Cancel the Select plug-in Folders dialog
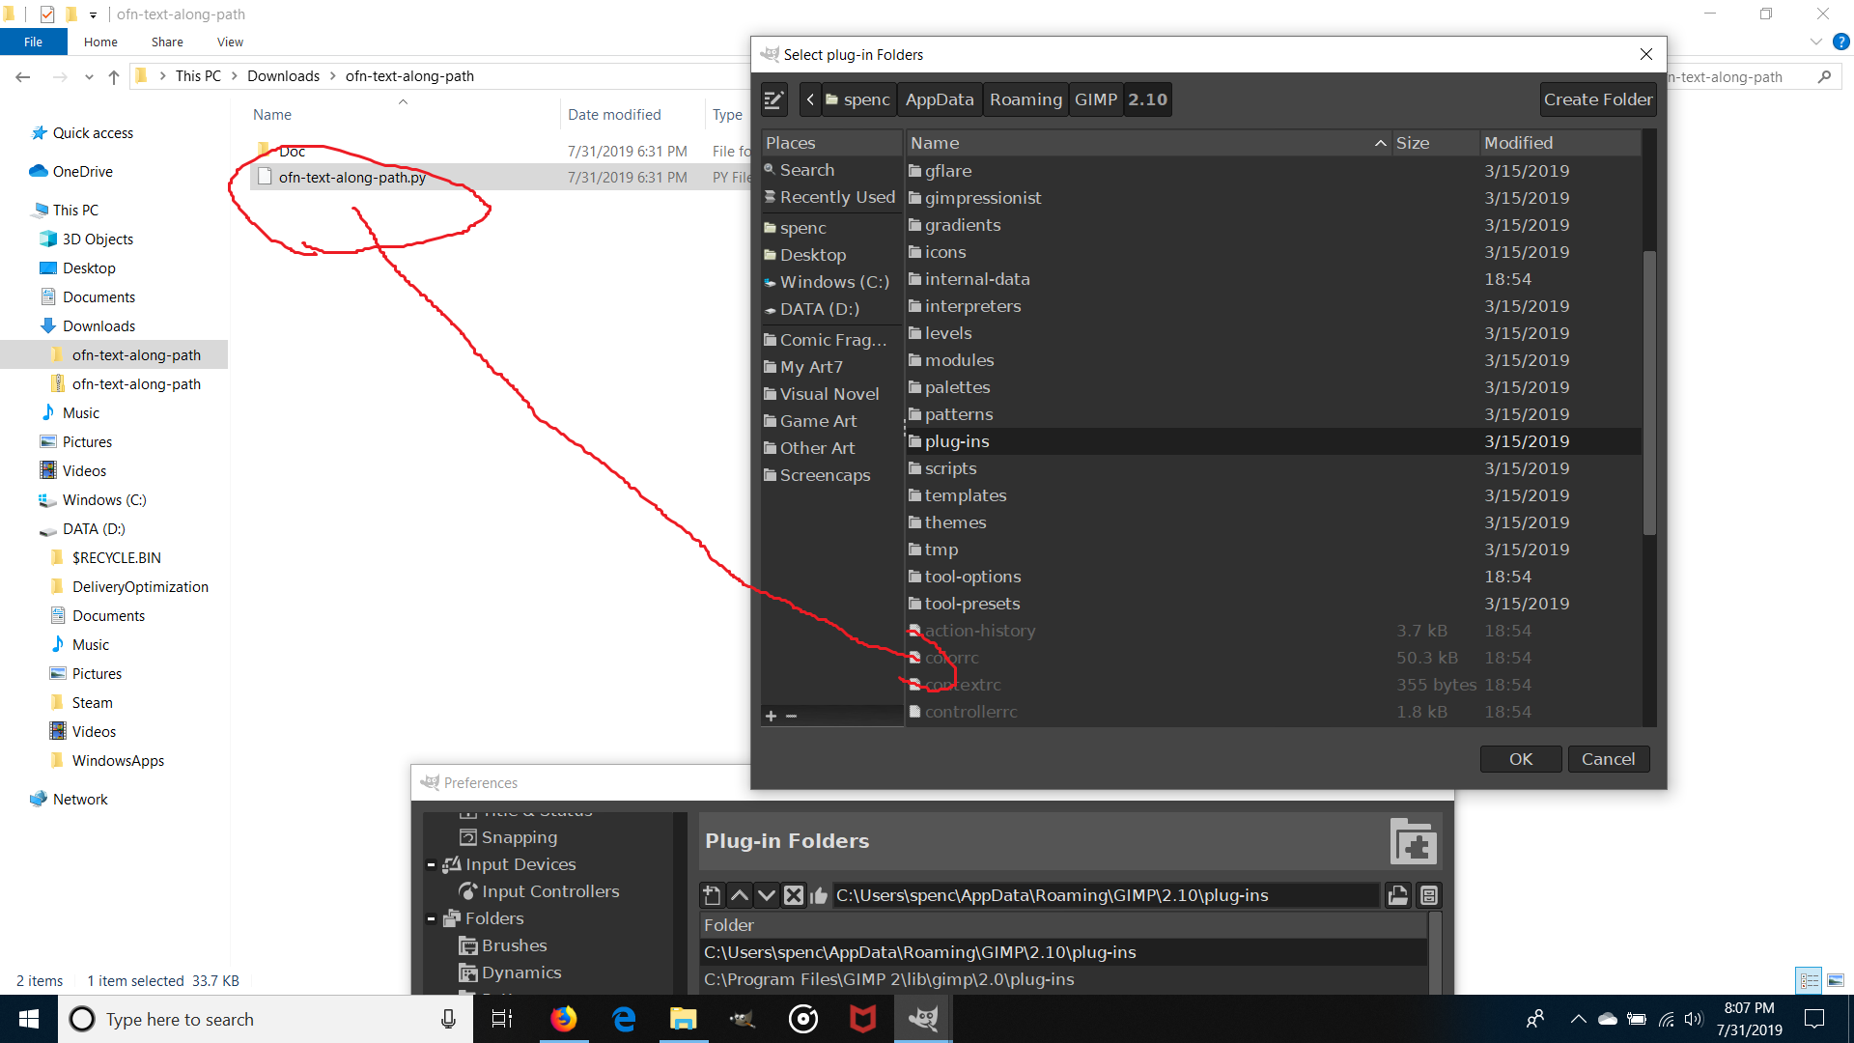The image size is (1854, 1043). click(x=1609, y=759)
